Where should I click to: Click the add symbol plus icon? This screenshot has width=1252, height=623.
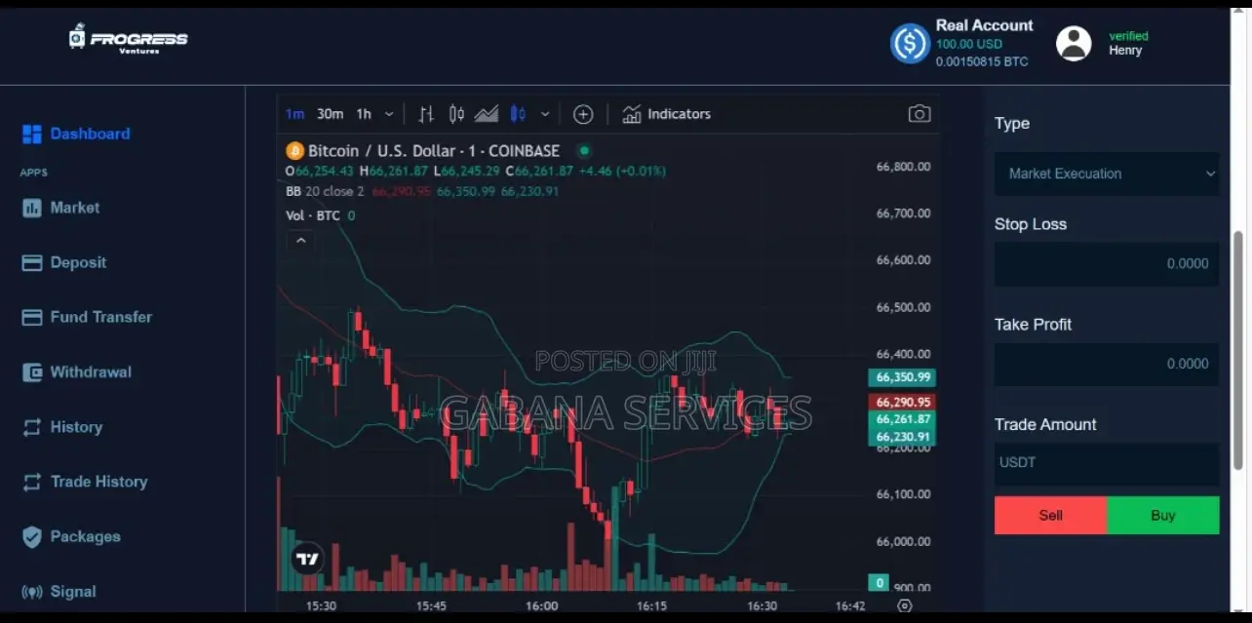click(583, 114)
